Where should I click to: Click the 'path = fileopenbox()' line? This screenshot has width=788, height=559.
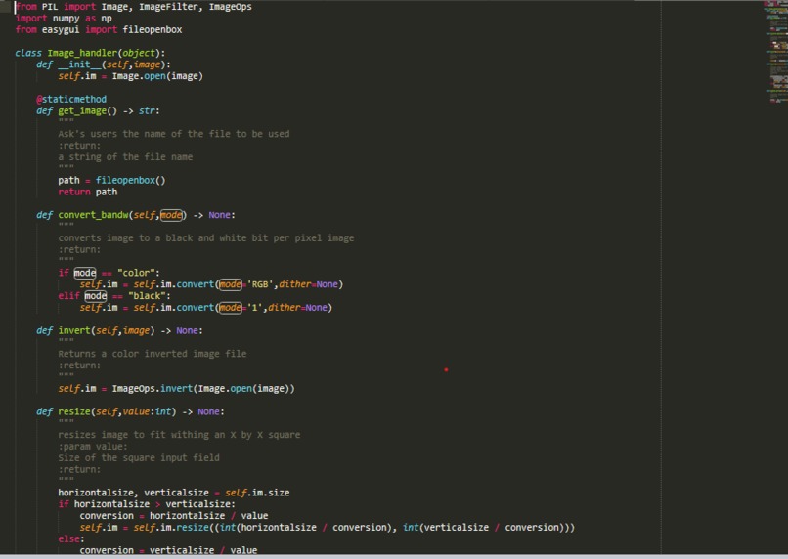pyautogui.click(x=111, y=180)
